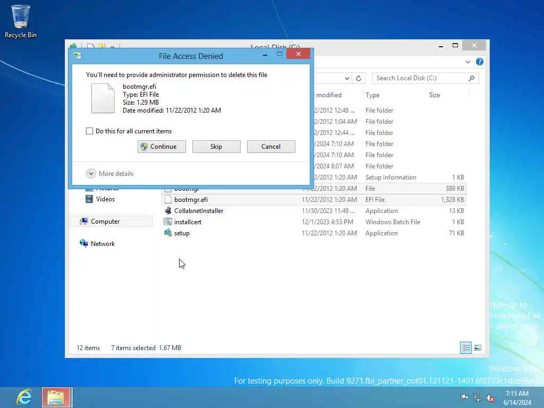
Task: Click the '71 KB' size cell
Action: click(456, 233)
